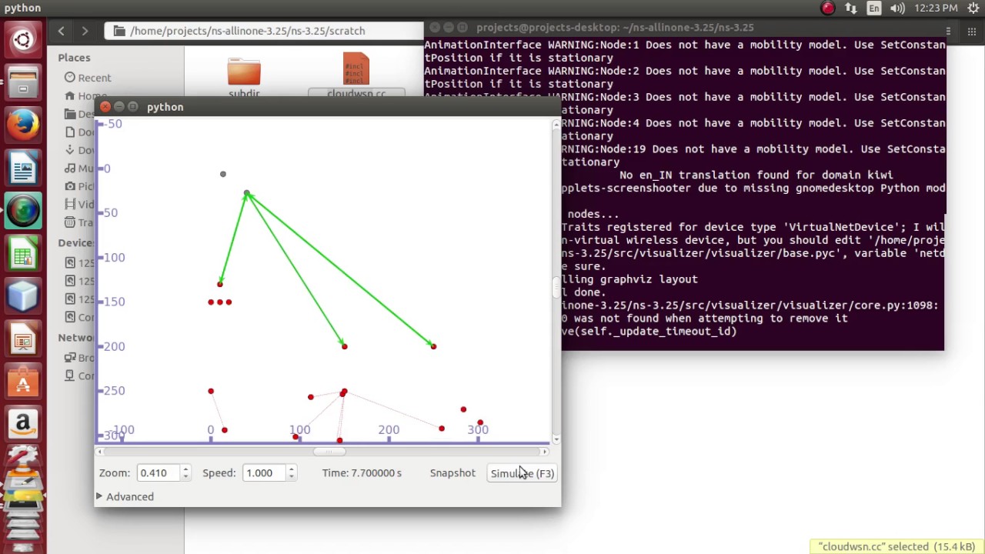The height and width of the screenshot is (554, 985).
Task: Launch LibreOffice Writer from the dock
Action: [x=23, y=168]
